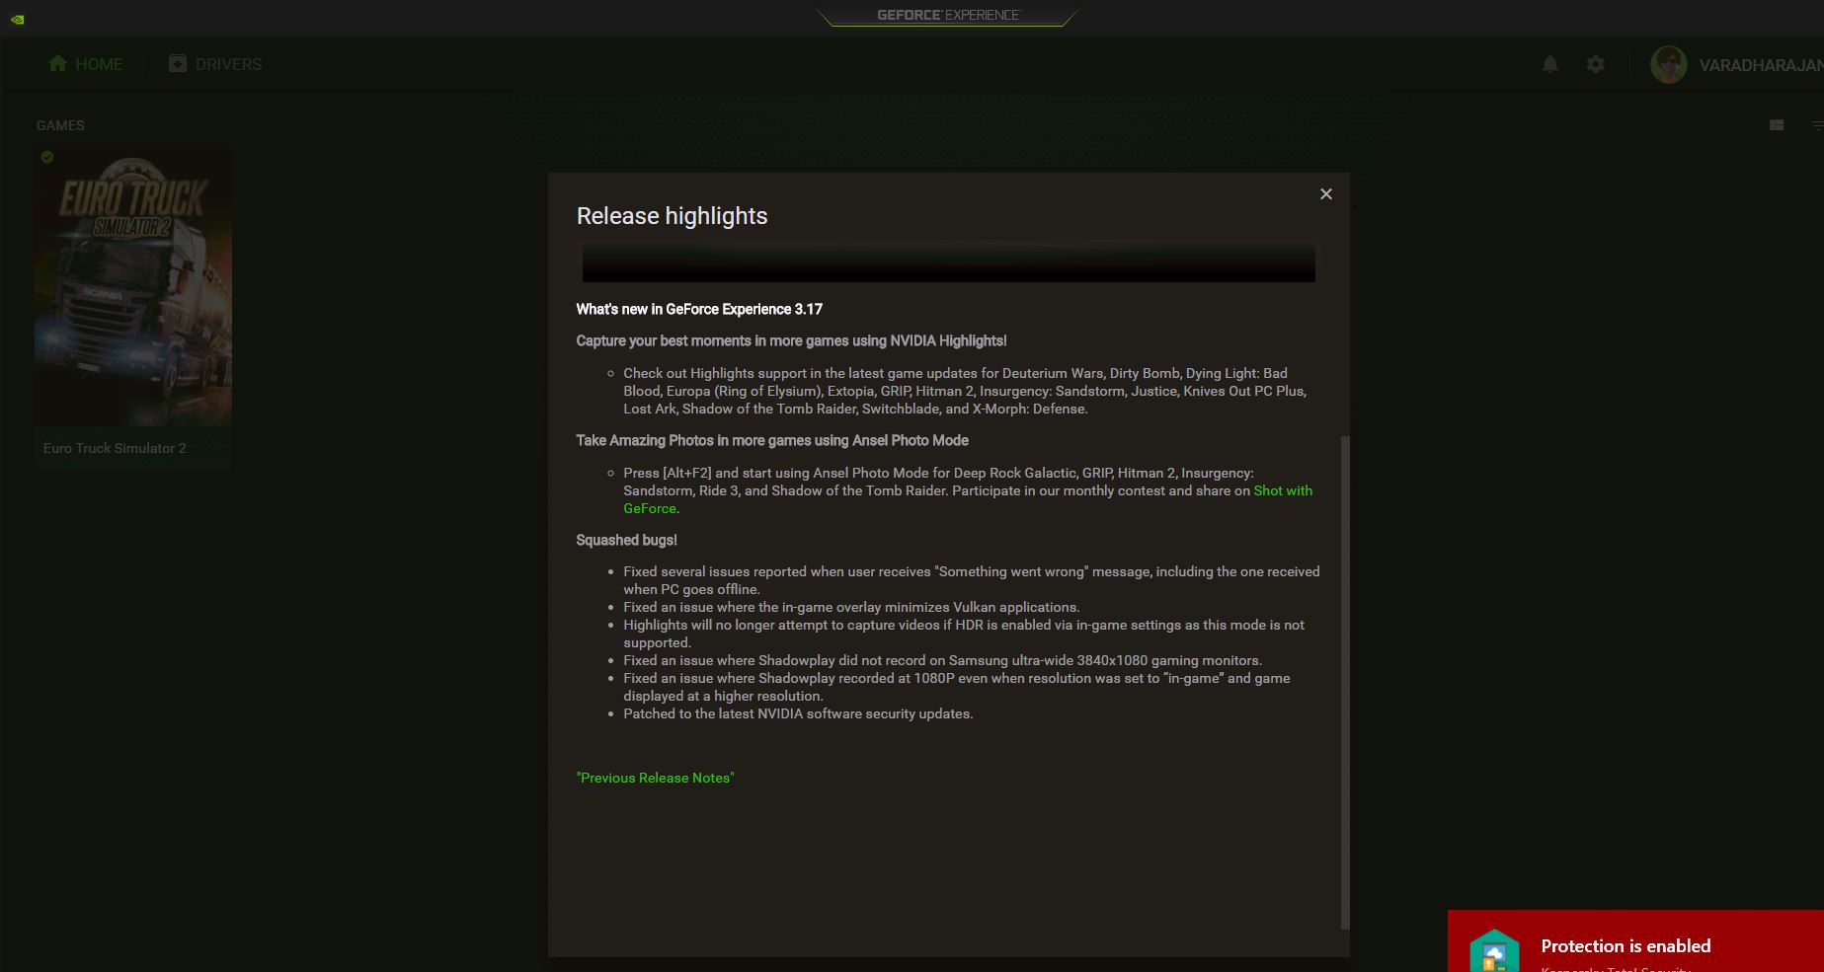Open the notifications bell icon
Viewport: 1824px width, 972px height.
pyautogui.click(x=1549, y=64)
